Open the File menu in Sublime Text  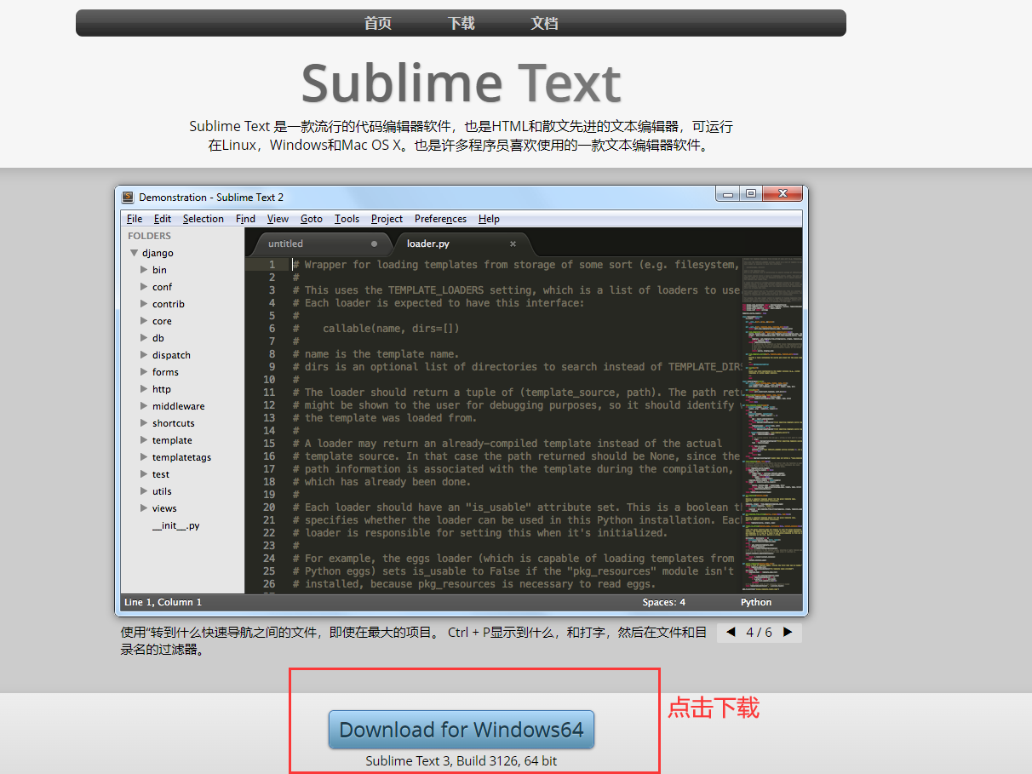pos(135,219)
